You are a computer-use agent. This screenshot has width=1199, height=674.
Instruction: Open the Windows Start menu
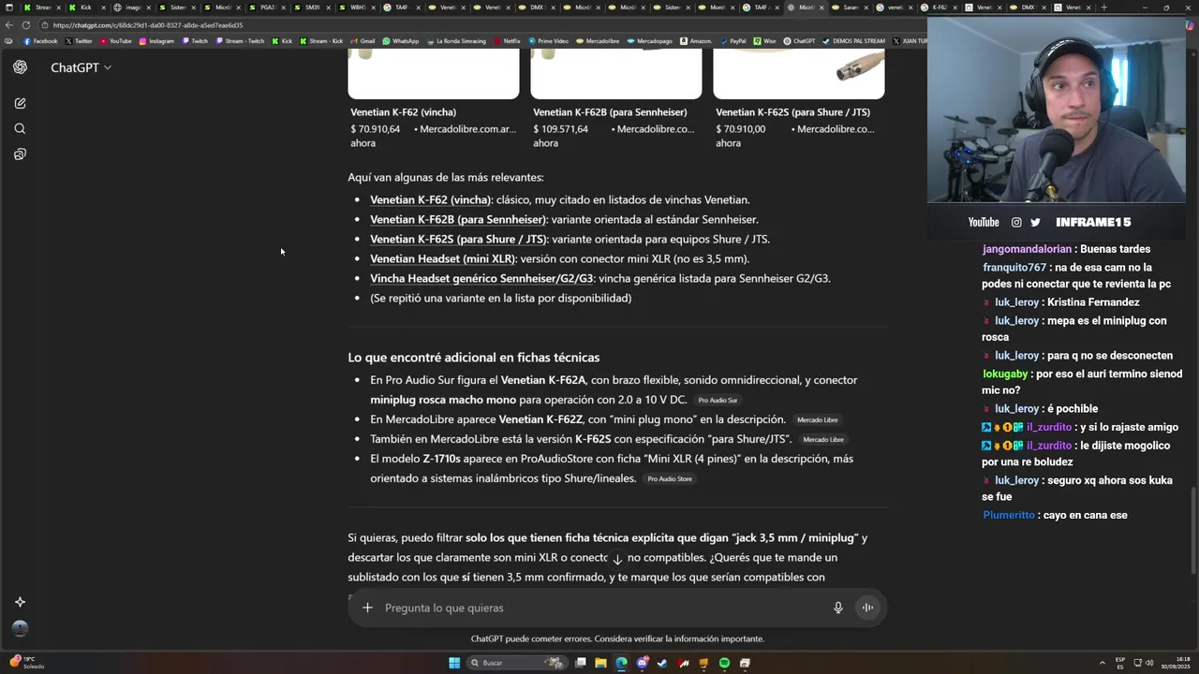pyautogui.click(x=454, y=663)
